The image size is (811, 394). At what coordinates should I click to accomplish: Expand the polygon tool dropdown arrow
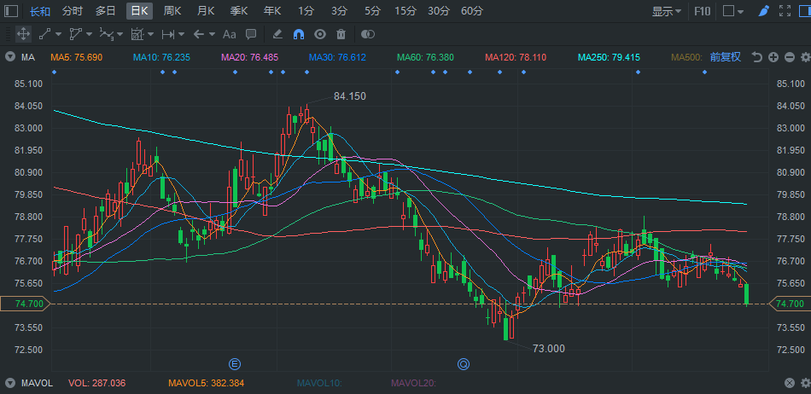click(89, 34)
